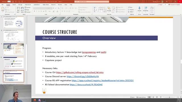Screen dimensions: 182x102
Task: Switch to the Insert tab
Action: [14, 5]
